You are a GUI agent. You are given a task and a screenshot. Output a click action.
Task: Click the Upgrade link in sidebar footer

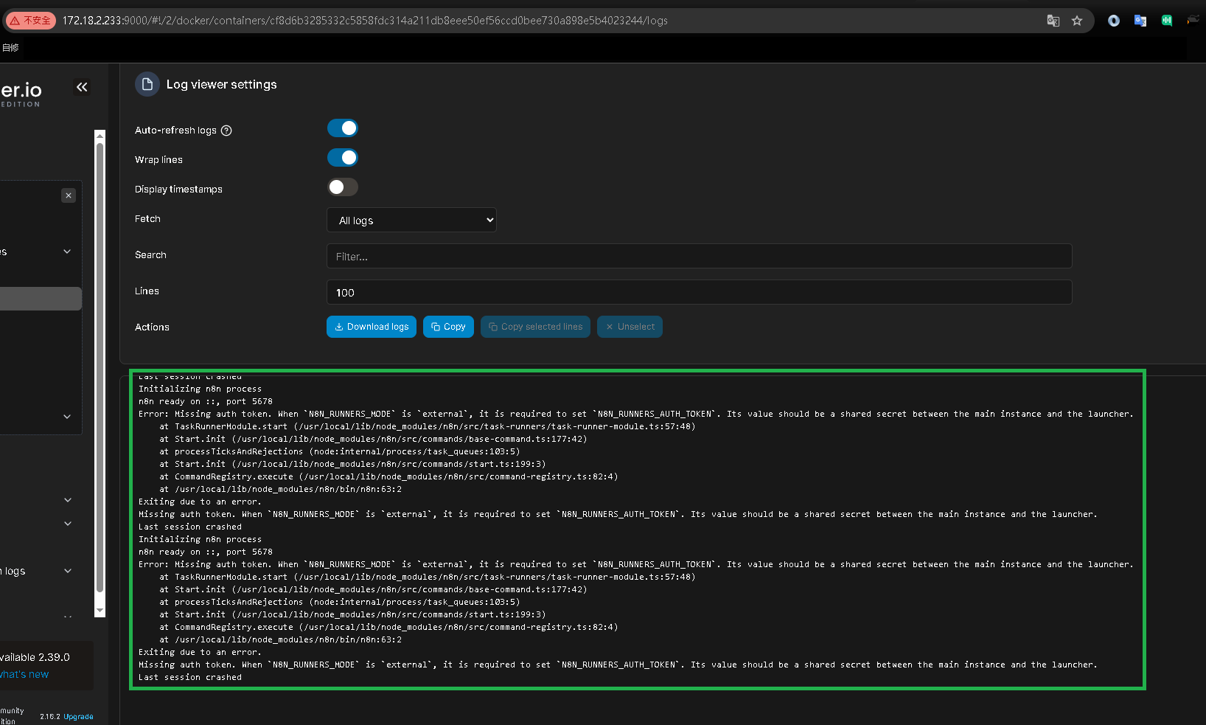click(x=78, y=717)
